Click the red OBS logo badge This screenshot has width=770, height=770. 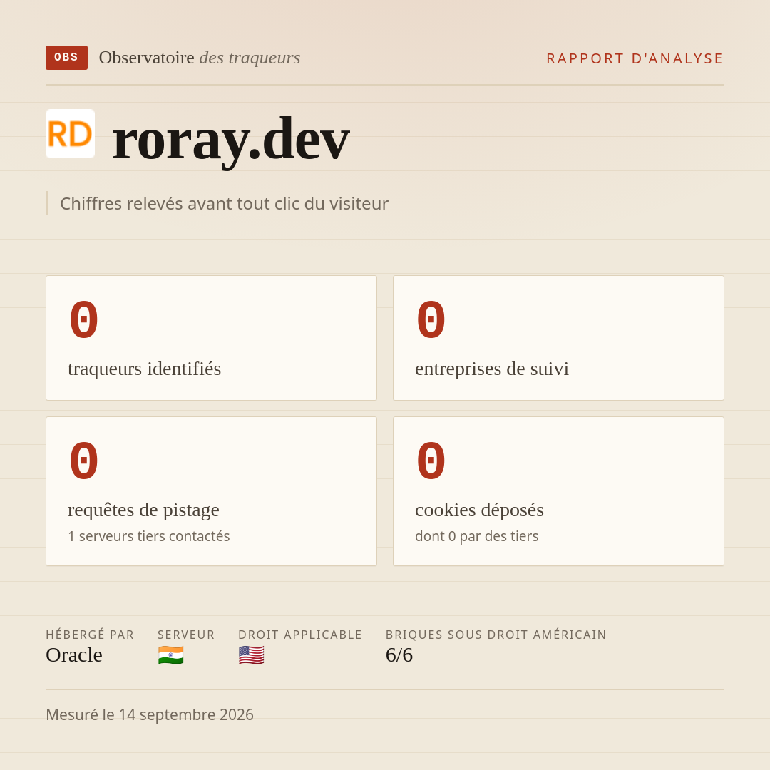point(66,58)
